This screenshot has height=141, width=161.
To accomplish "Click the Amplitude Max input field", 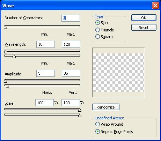I will [71, 73].
